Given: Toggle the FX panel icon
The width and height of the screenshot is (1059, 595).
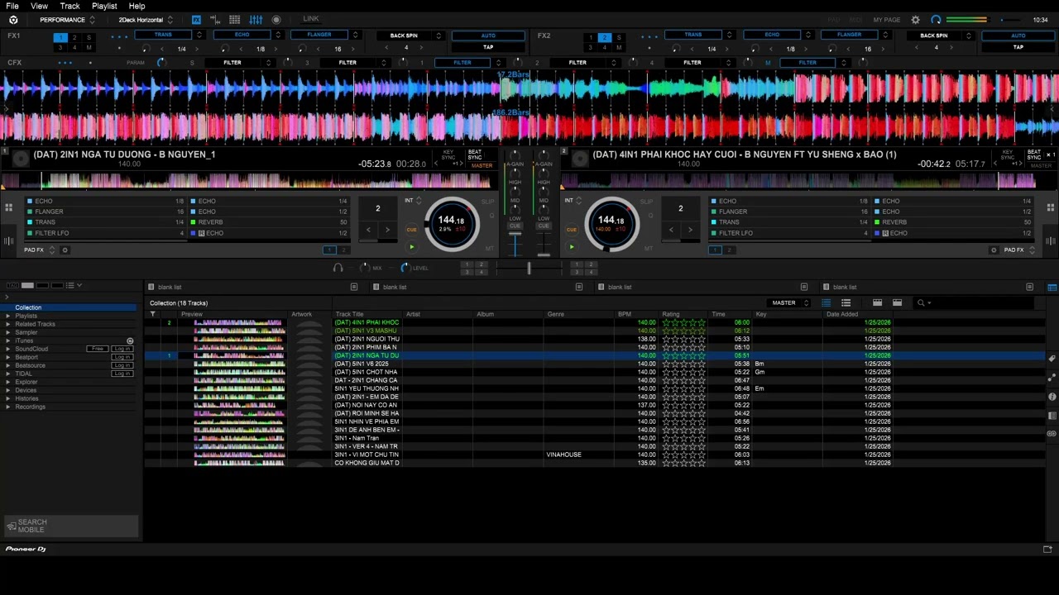Looking at the screenshot, I should [196, 20].
